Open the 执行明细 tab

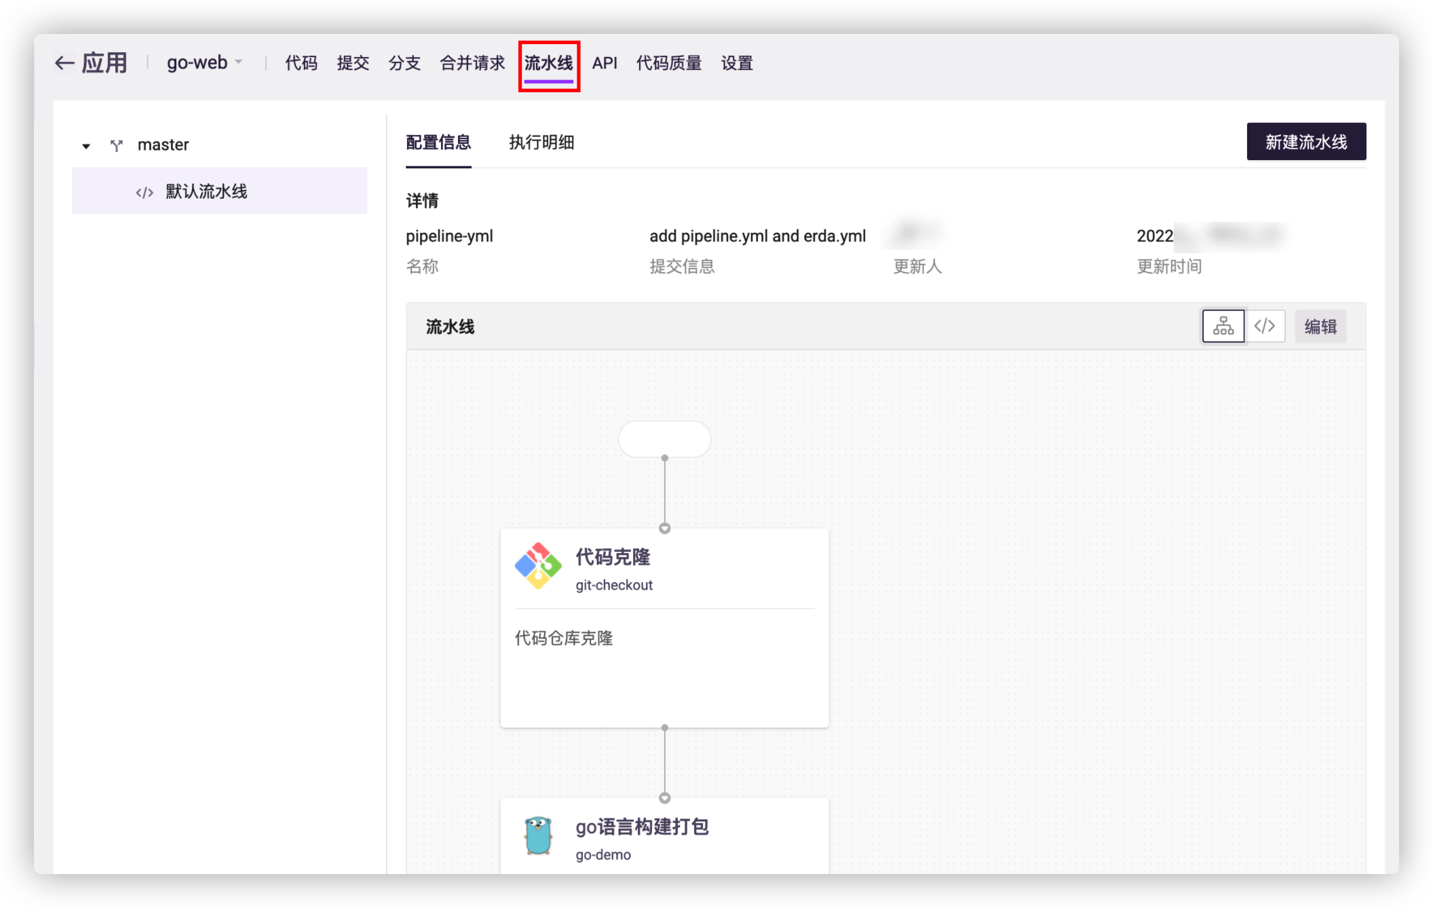pyautogui.click(x=541, y=143)
